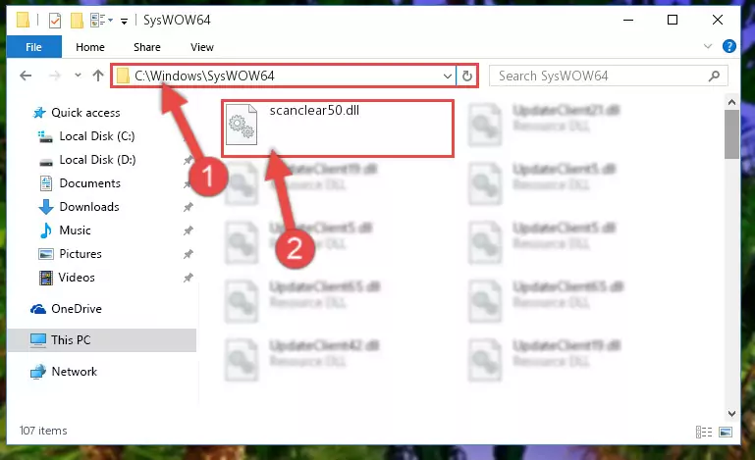Open the recent locations dropdown arrow
This screenshot has height=460, width=755.
(x=78, y=76)
